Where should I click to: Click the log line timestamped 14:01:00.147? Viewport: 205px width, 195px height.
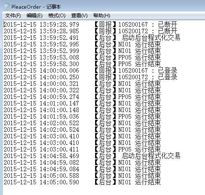point(82,103)
